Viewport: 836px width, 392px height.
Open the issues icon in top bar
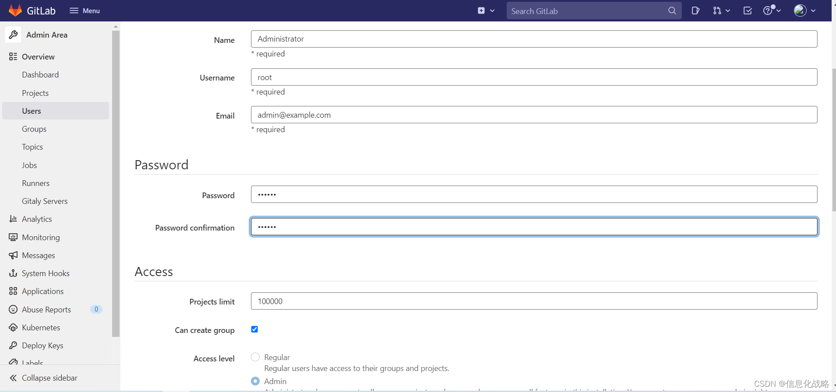(695, 10)
